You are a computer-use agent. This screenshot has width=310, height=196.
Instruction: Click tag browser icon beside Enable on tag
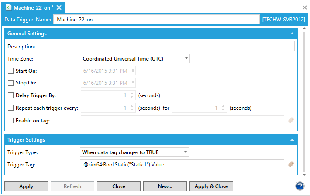[x=291, y=121]
